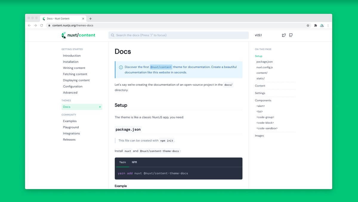Bookmark the page with the star icon
358x202 pixels.
pyautogui.click(x=308, y=25)
